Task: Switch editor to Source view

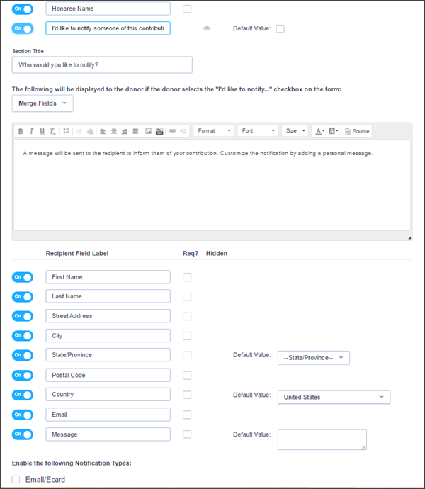Action: pos(357,131)
